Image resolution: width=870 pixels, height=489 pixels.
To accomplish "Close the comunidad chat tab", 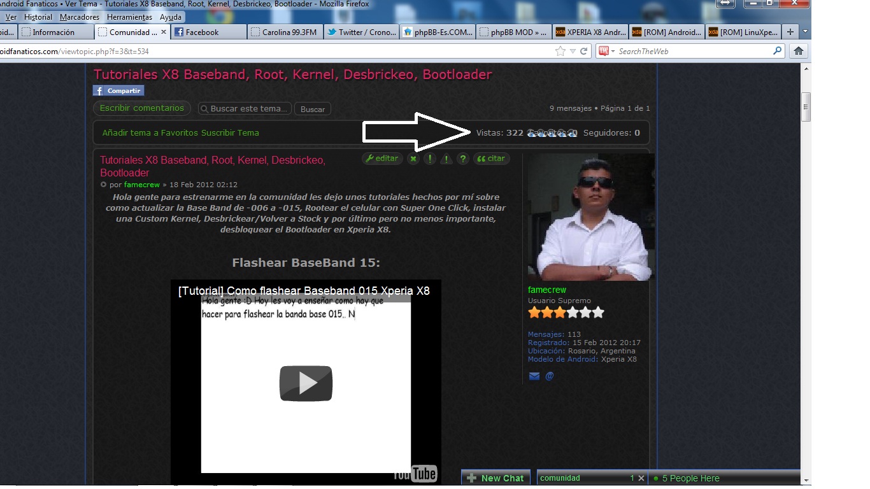I will coord(641,478).
